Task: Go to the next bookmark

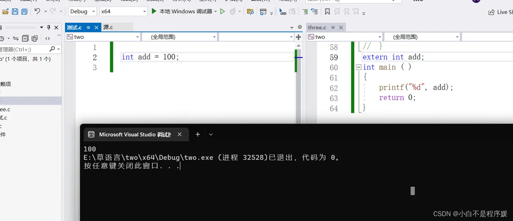Action: tap(346, 12)
